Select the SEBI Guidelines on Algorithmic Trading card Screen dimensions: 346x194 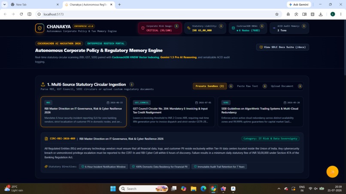tap(261, 112)
